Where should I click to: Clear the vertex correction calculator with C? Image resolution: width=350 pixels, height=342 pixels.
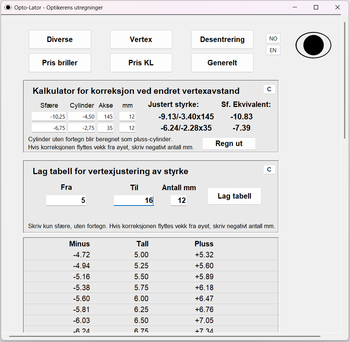[x=269, y=89]
